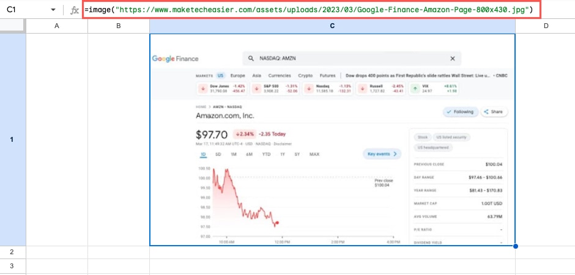Image resolution: width=575 pixels, height=275 pixels.
Task: Select column B header
Action: [x=118, y=26]
